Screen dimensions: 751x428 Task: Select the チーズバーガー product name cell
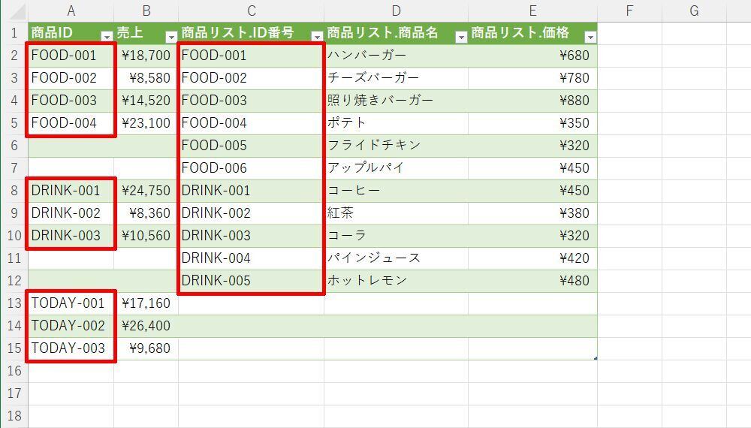point(396,78)
